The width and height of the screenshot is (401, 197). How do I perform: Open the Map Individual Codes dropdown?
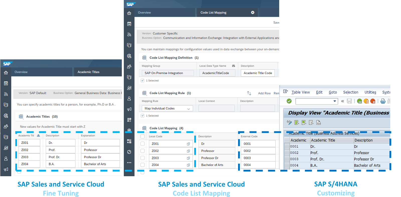pyautogui.click(x=188, y=109)
